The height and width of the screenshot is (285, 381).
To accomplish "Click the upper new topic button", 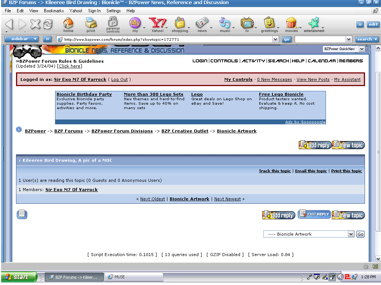I will [x=348, y=145].
